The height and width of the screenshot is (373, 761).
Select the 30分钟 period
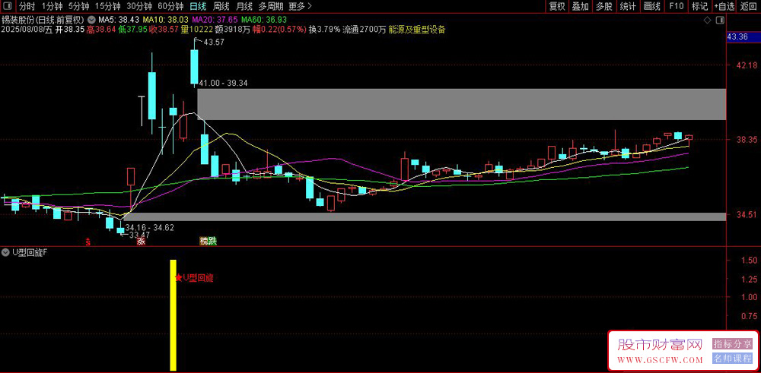pyautogui.click(x=140, y=6)
